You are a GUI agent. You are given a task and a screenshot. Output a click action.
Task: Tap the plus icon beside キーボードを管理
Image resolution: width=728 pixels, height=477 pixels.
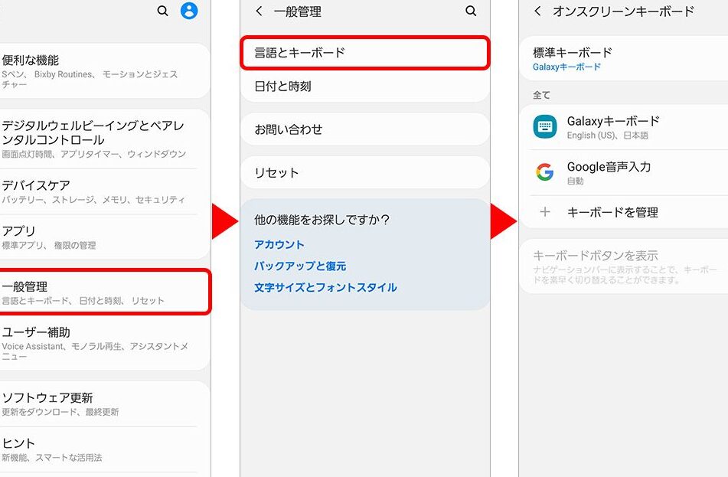545,212
